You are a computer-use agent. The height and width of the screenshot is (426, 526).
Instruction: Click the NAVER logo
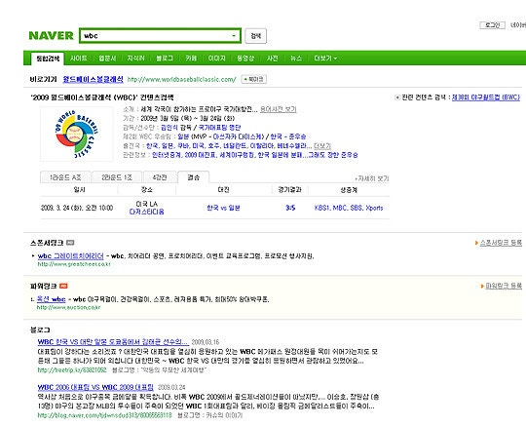51,36
